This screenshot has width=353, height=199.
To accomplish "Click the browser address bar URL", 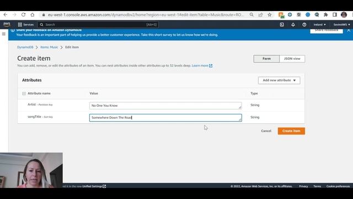I will 146,15.
